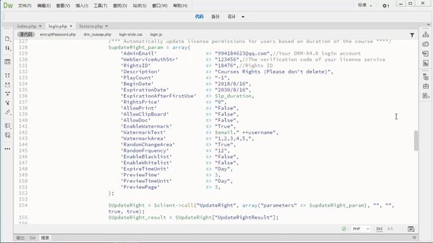The height and width of the screenshot is (243, 433).
Task: Close the index.php tab
Action: point(40,26)
